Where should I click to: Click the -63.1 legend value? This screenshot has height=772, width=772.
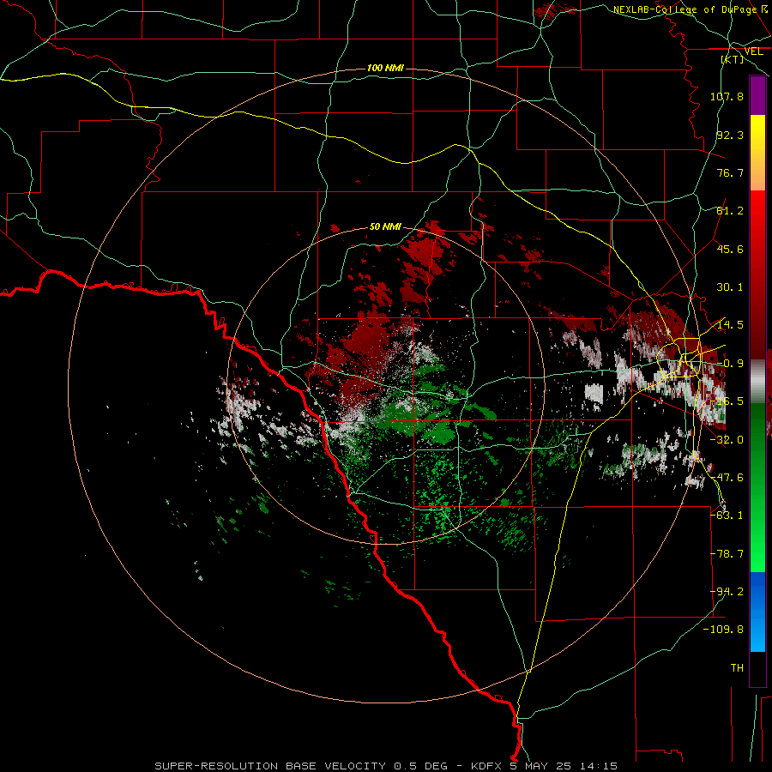[x=727, y=516]
